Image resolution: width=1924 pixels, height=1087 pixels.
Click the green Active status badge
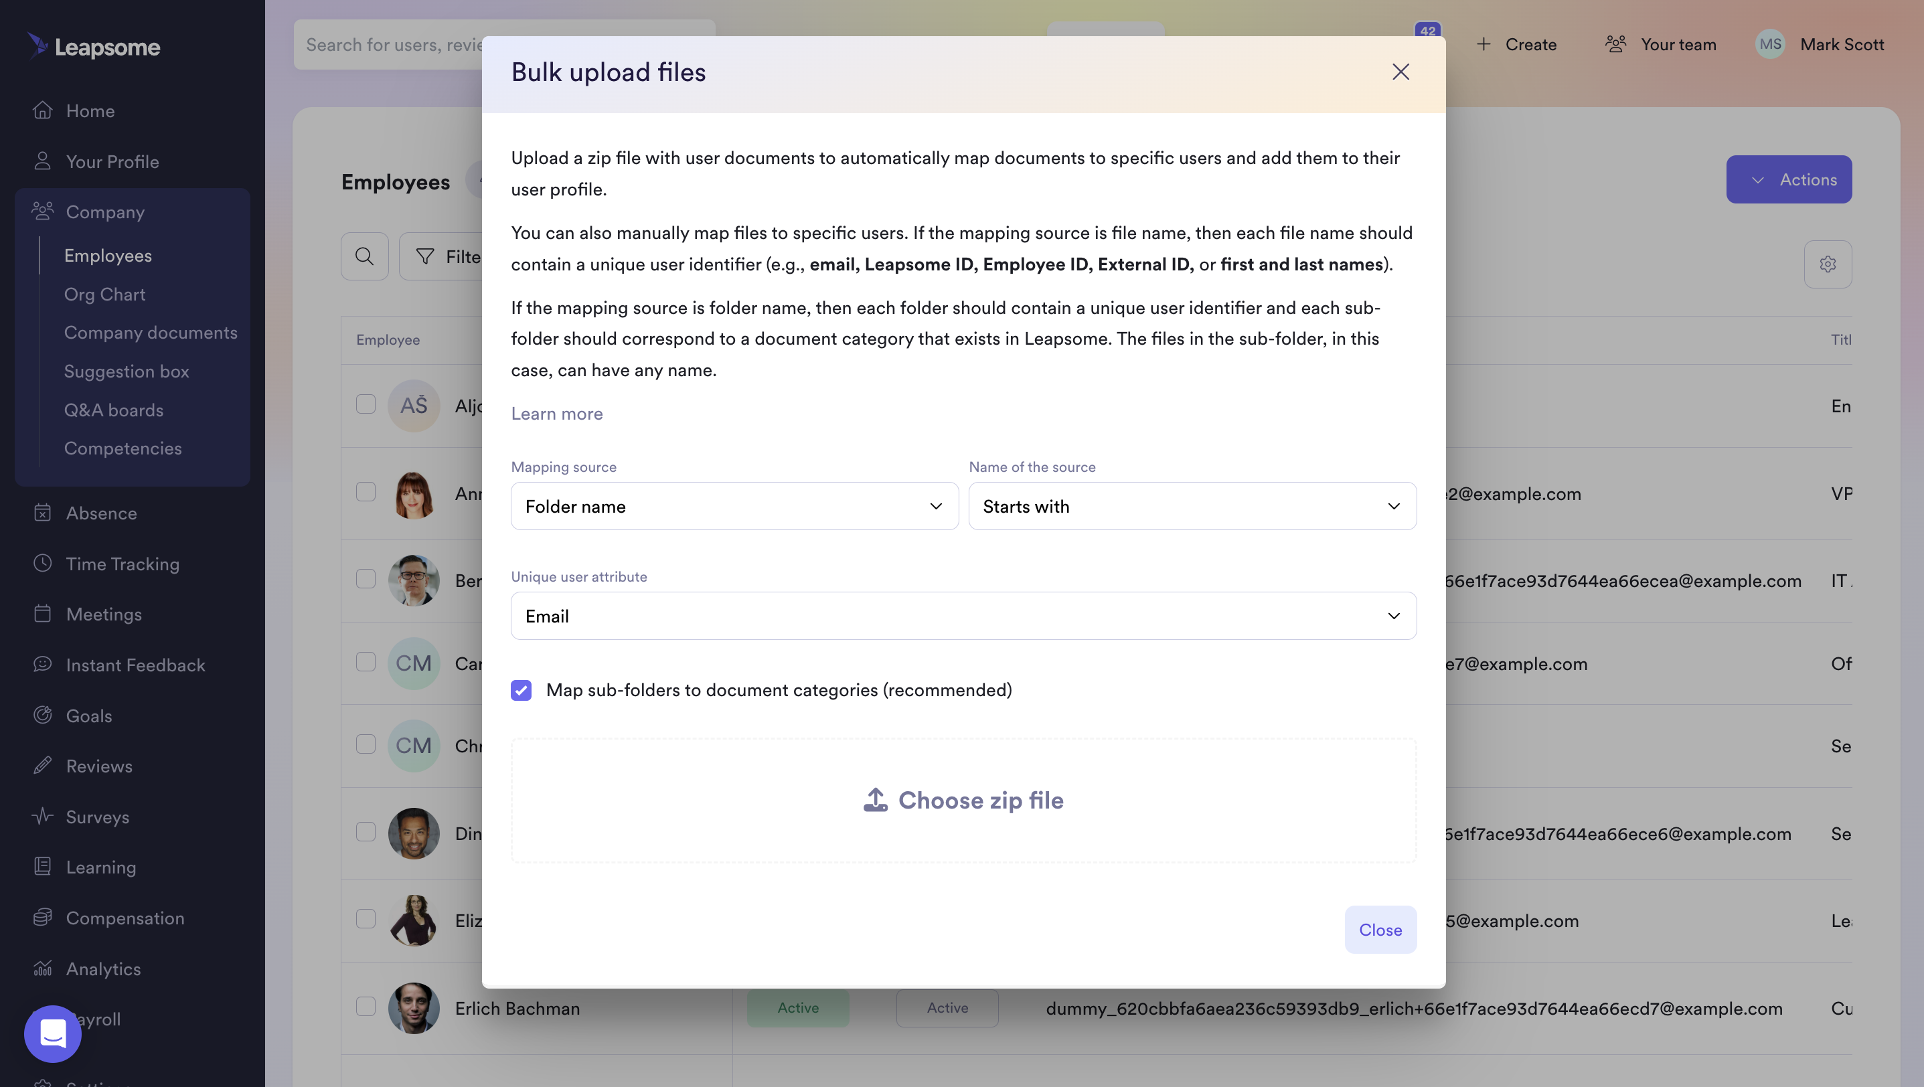point(798,1008)
